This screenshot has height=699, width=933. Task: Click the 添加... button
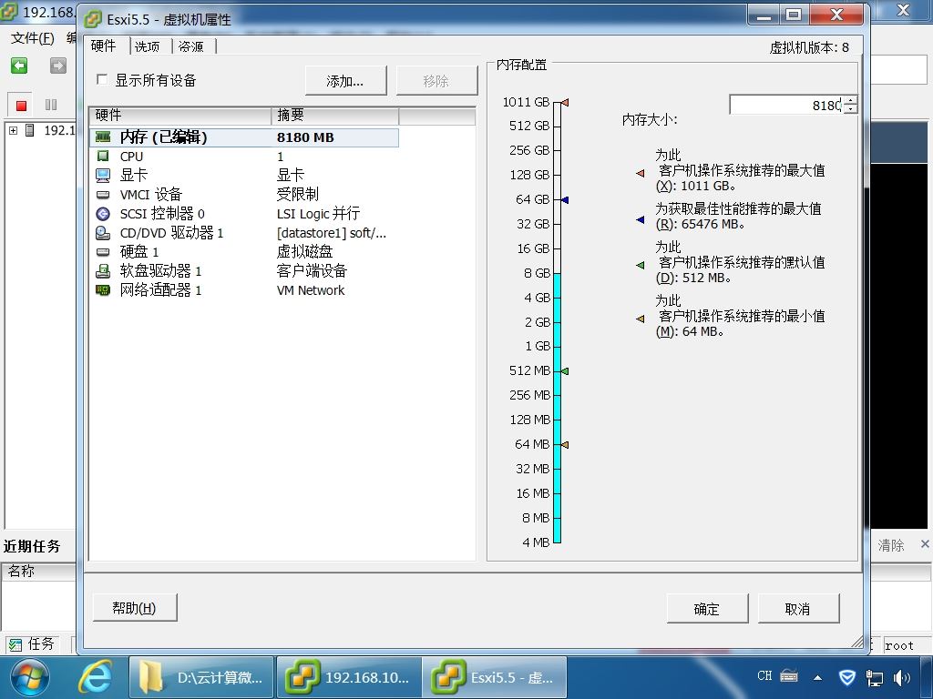coord(345,81)
